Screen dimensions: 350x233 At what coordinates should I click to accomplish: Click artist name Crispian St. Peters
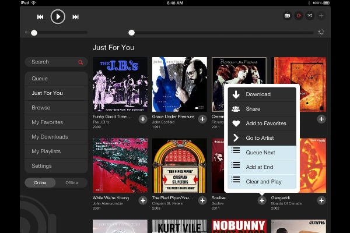pyautogui.click(x=167, y=203)
